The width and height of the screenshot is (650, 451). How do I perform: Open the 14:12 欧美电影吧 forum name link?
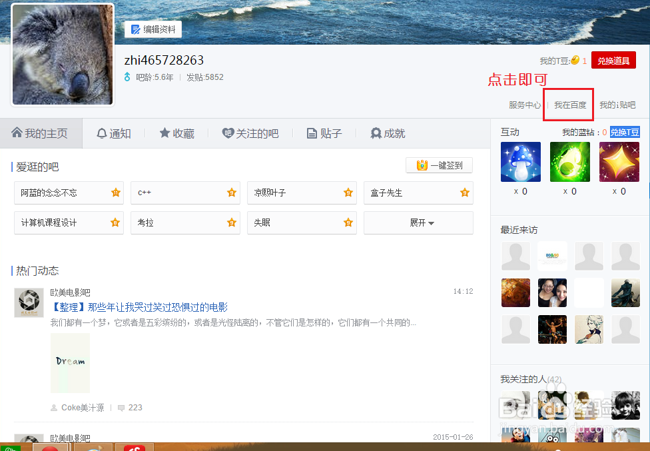tap(70, 292)
